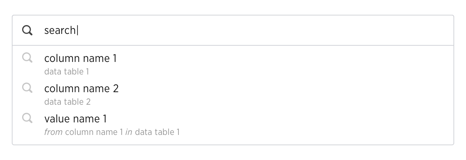466x160 pixels.
Task: Click the dark magnifier icon in search bar
Action: [27, 30]
